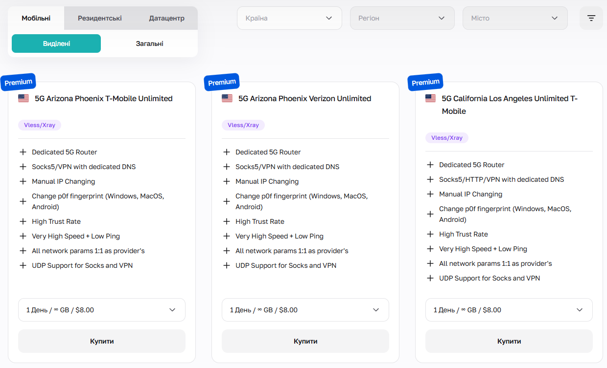Open the Датацентр tab
Viewport: 607px width, 368px height.
click(166, 18)
